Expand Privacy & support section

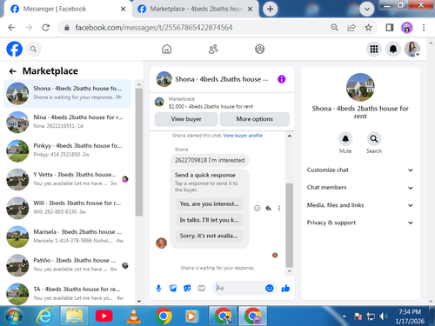[360, 223]
